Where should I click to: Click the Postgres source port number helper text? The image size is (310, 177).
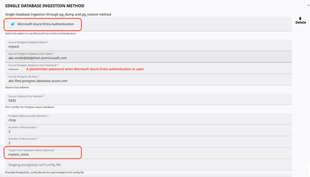coord(29,107)
